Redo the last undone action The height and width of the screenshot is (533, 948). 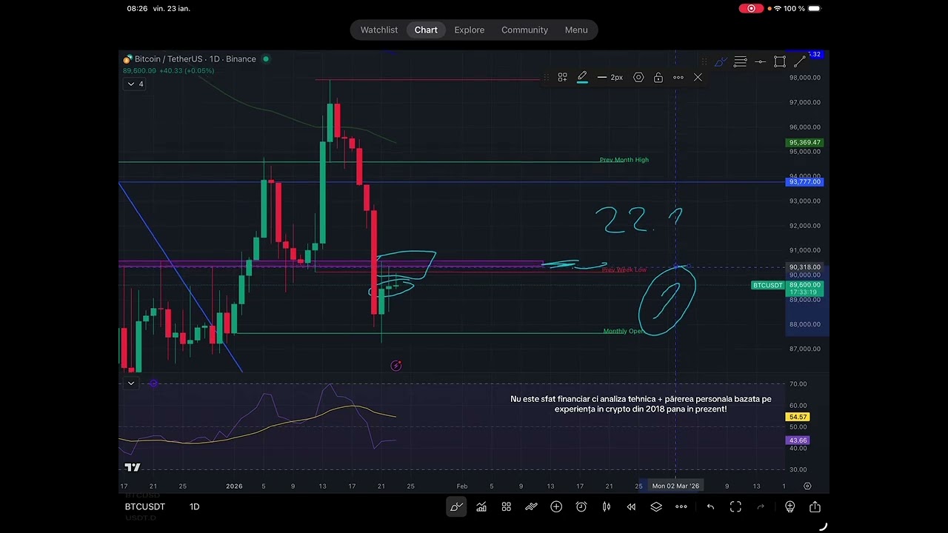point(761,507)
